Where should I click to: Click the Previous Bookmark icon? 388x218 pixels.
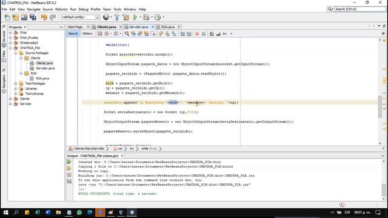point(161,34)
